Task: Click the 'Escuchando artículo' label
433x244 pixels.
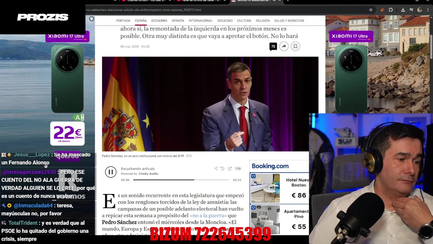Action: point(138,169)
